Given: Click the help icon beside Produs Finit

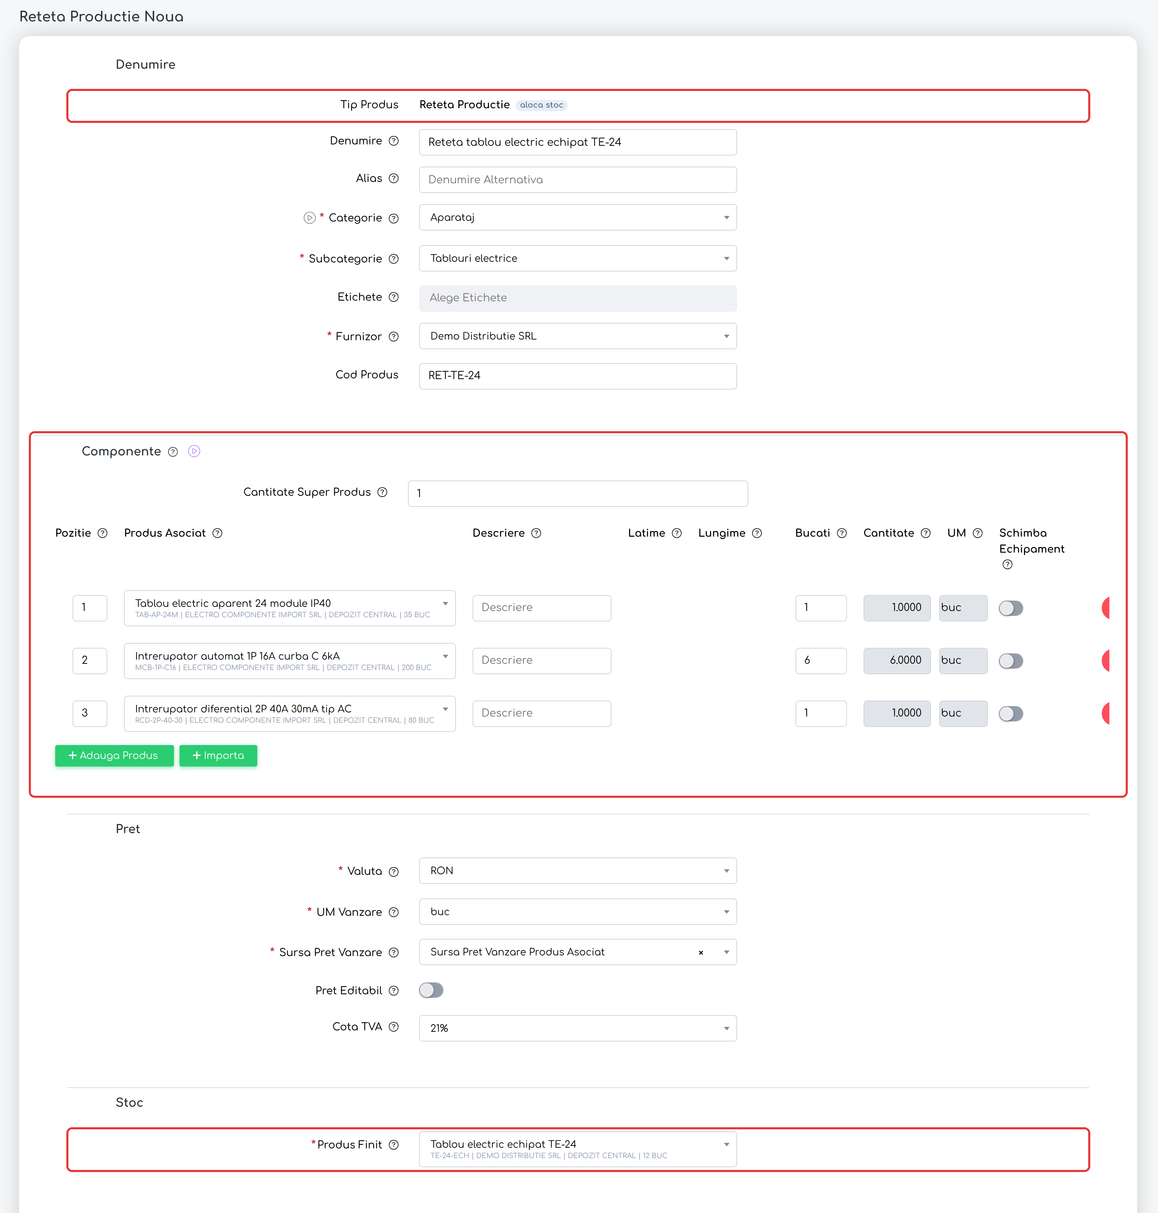Looking at the screenshot, I should (x=394, y=1145).
